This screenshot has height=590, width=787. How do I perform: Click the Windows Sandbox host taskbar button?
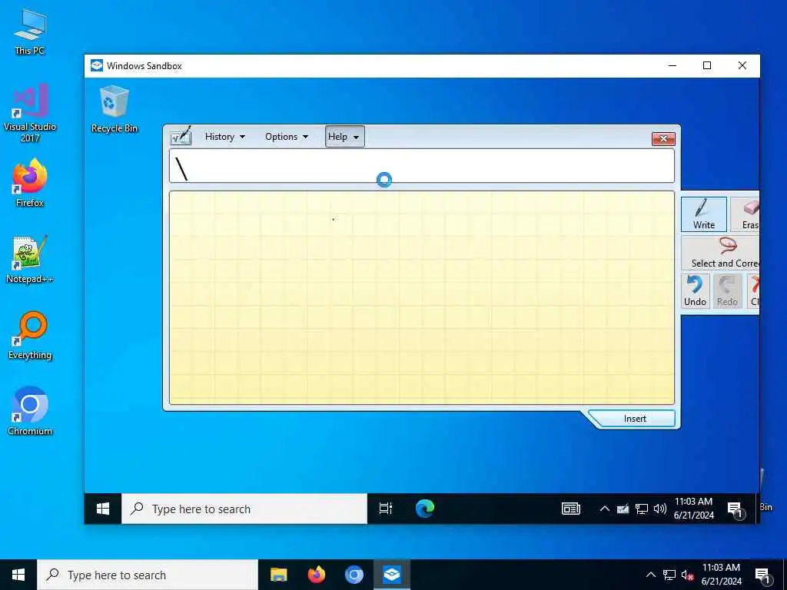(391, 575)
